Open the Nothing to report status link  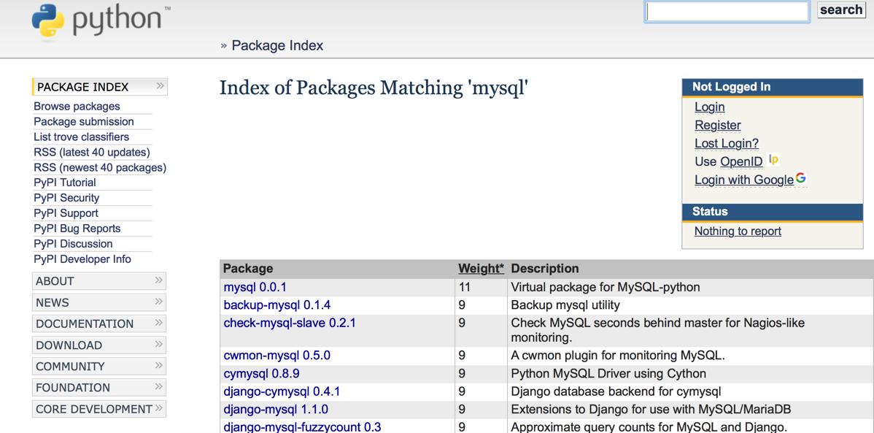(x=738, y=231)
